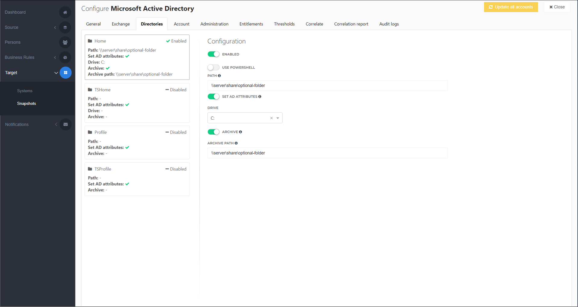Image resolution: width=578 pixels, height=307 pixels.
Task: Click the ARCHIVE info icon
Action: (x=241, y=132)
